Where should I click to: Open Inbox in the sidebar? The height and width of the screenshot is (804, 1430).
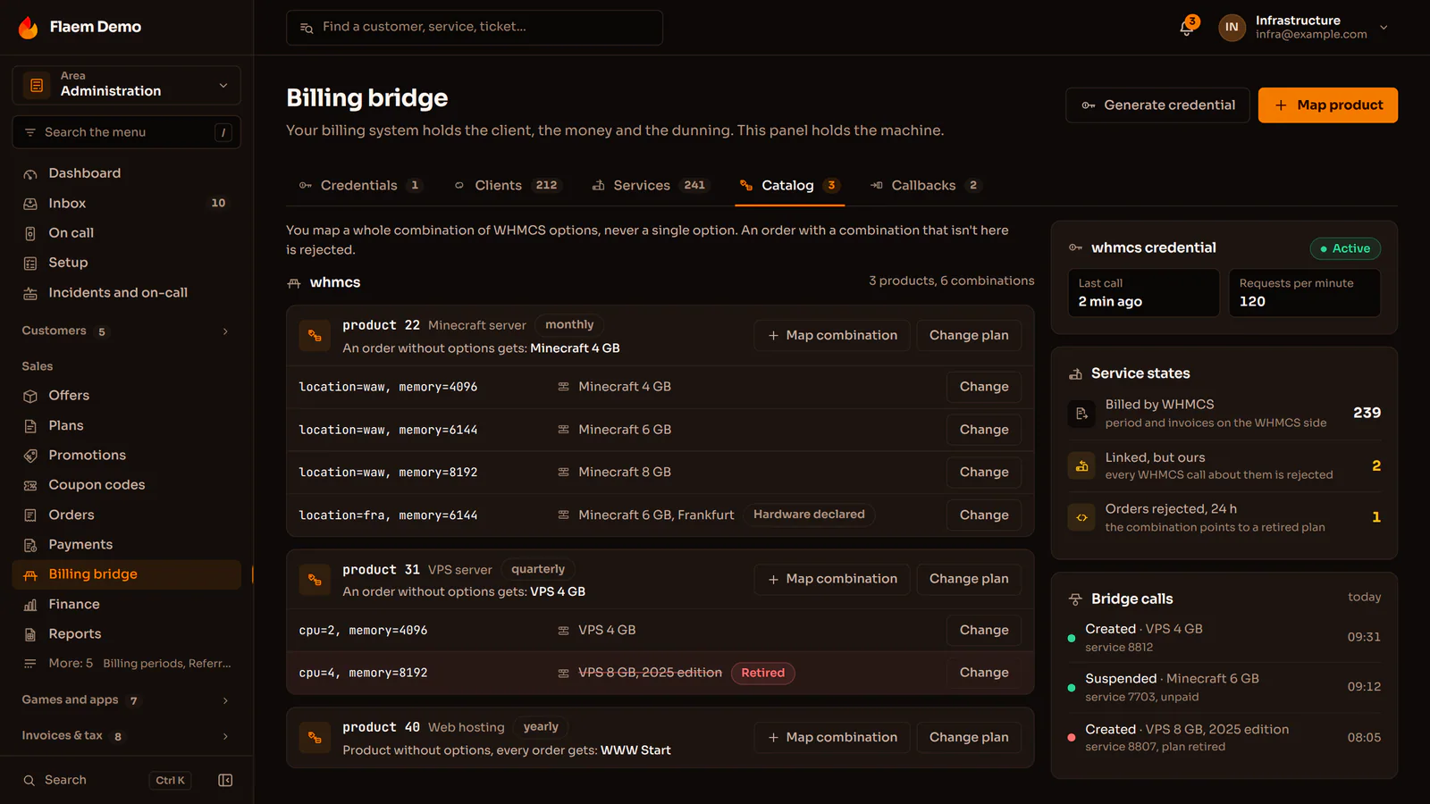126,203
